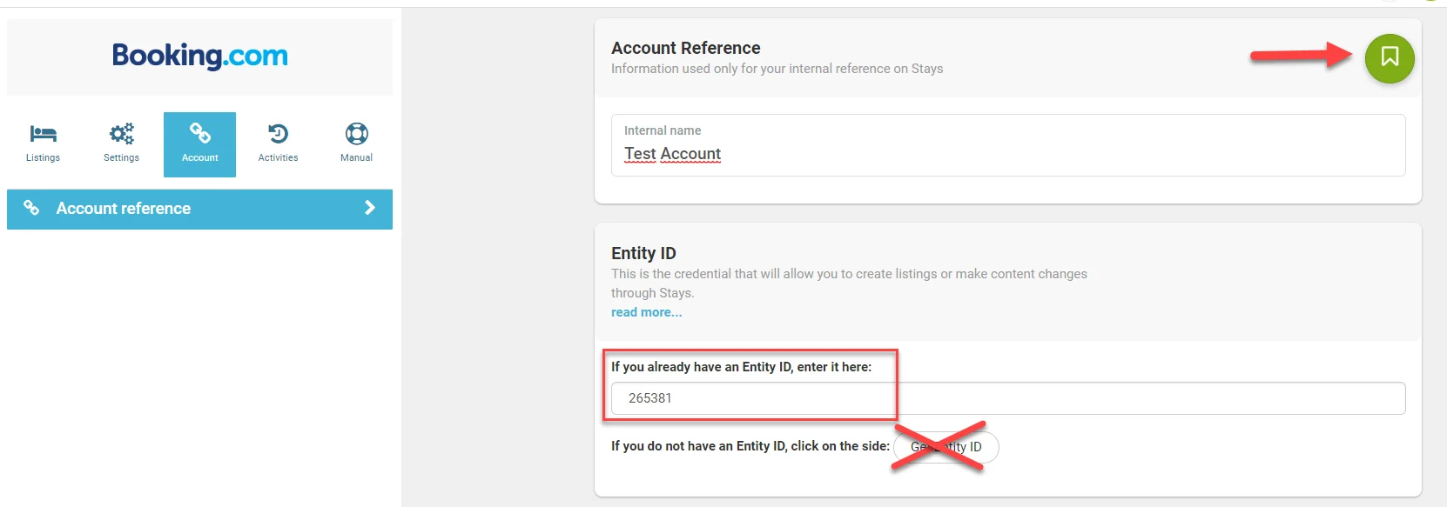The image size is (1447, 507).
Task: Click the 'If you already have an Entity ID' label
Action: point(741,367)
